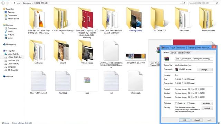Open Local Disk (C:) in the sidebar
The image size is (221, 124).
tap(13, 54)
